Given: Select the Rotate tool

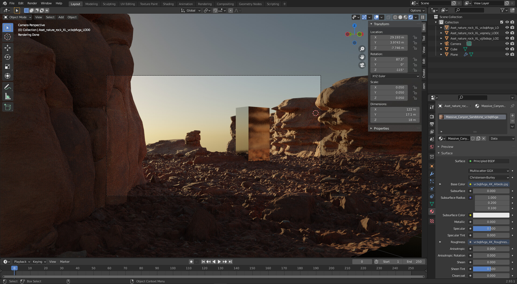Looking at the screenshot, I should (8, 57).
